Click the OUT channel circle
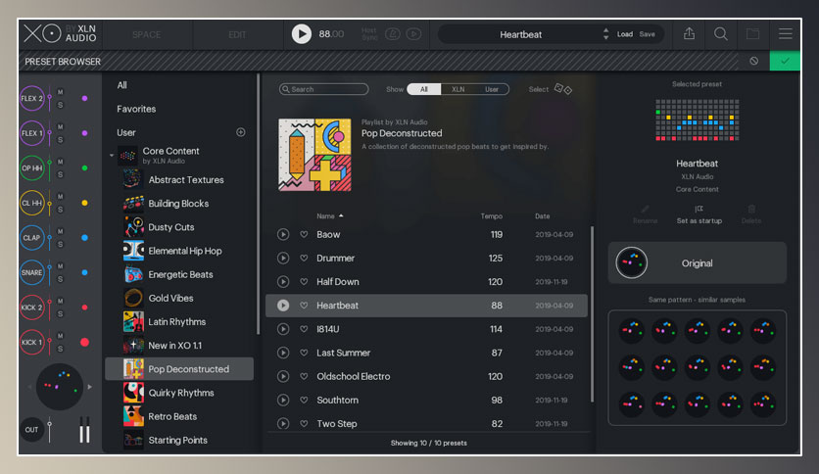Viewport: 819px width, 474px height. click(32, 430)
